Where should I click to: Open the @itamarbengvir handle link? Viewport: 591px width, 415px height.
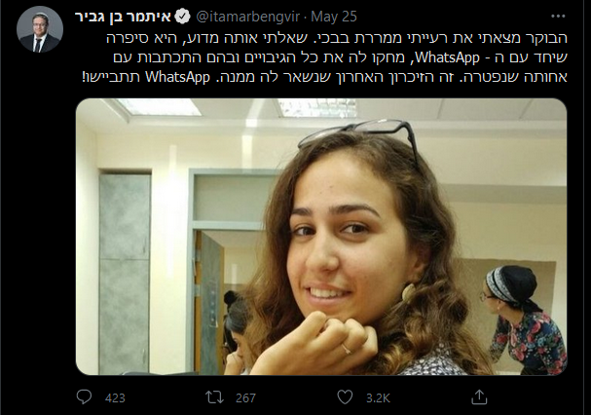[x=248, y=17]
